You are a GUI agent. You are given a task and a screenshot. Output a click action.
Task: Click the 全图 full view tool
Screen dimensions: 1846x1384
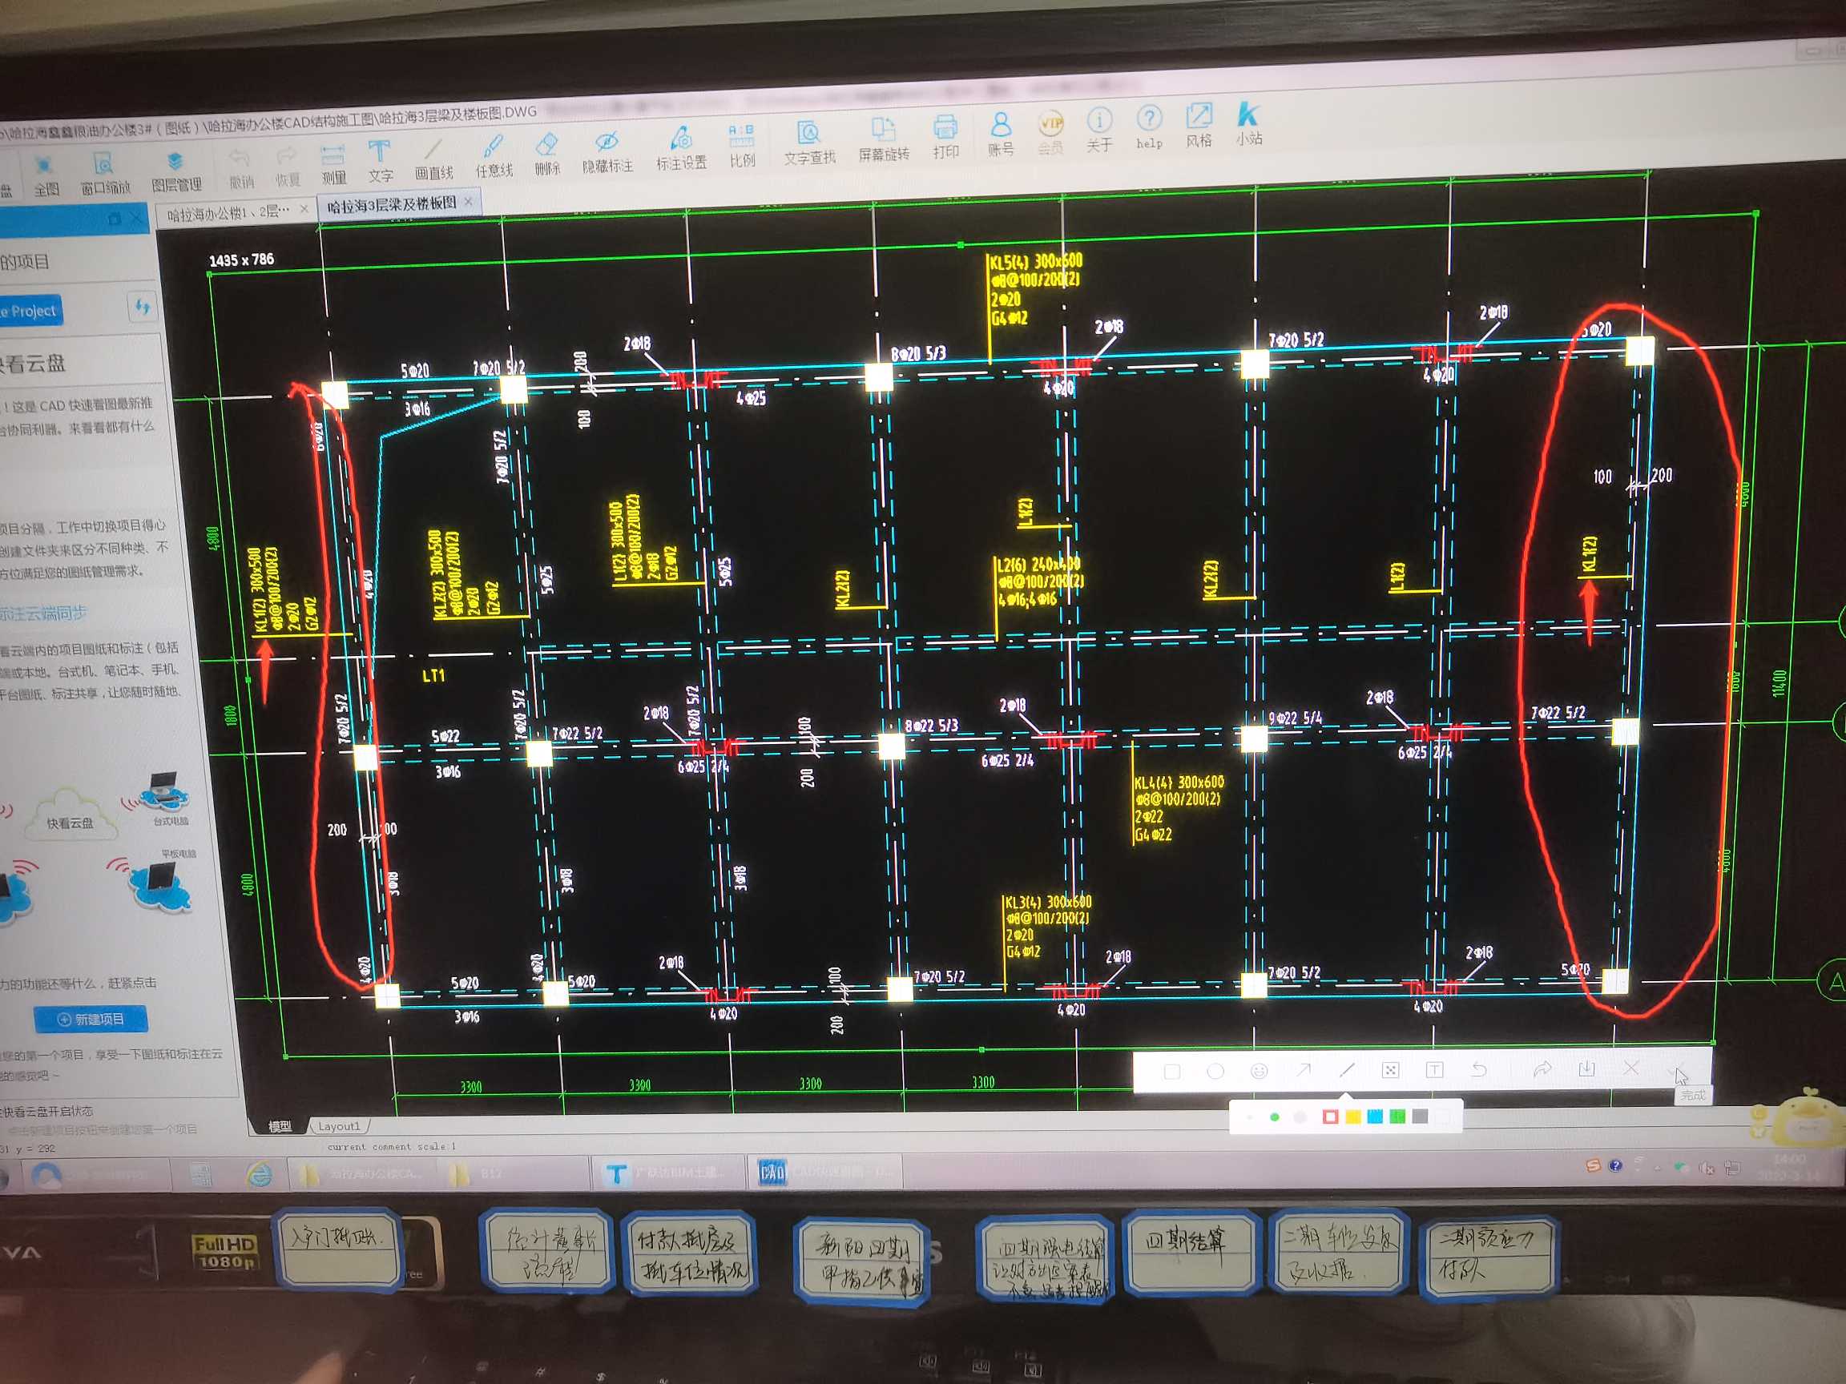click(x=46, y=175)
